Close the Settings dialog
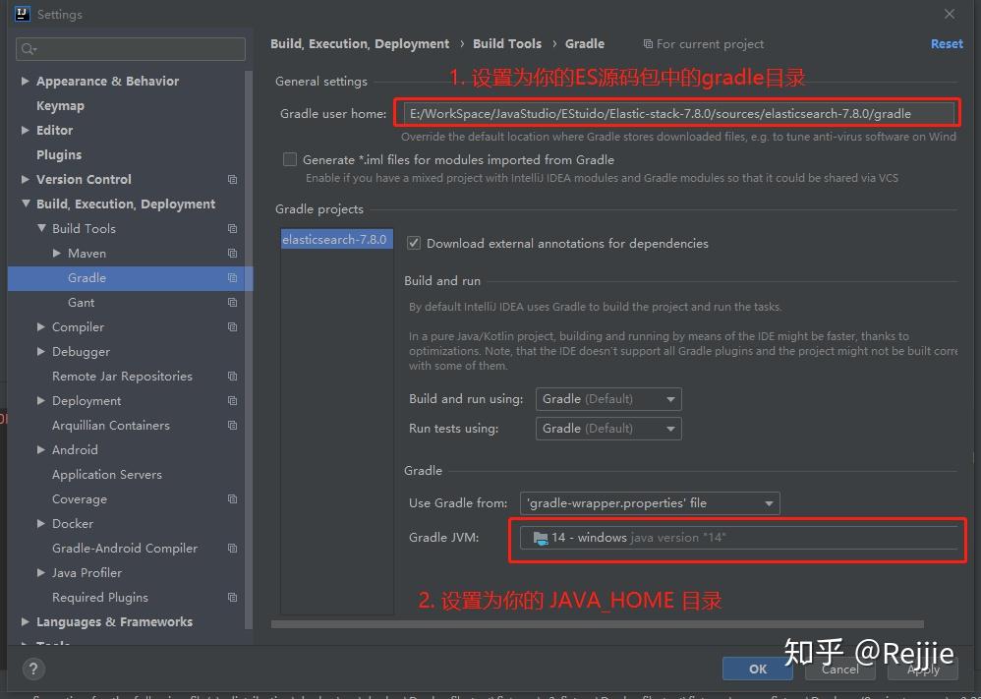 pos(950,14)
